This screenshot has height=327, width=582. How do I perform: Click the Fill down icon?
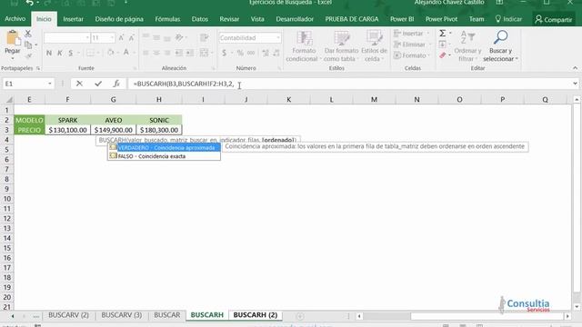(x=443, y=45)
